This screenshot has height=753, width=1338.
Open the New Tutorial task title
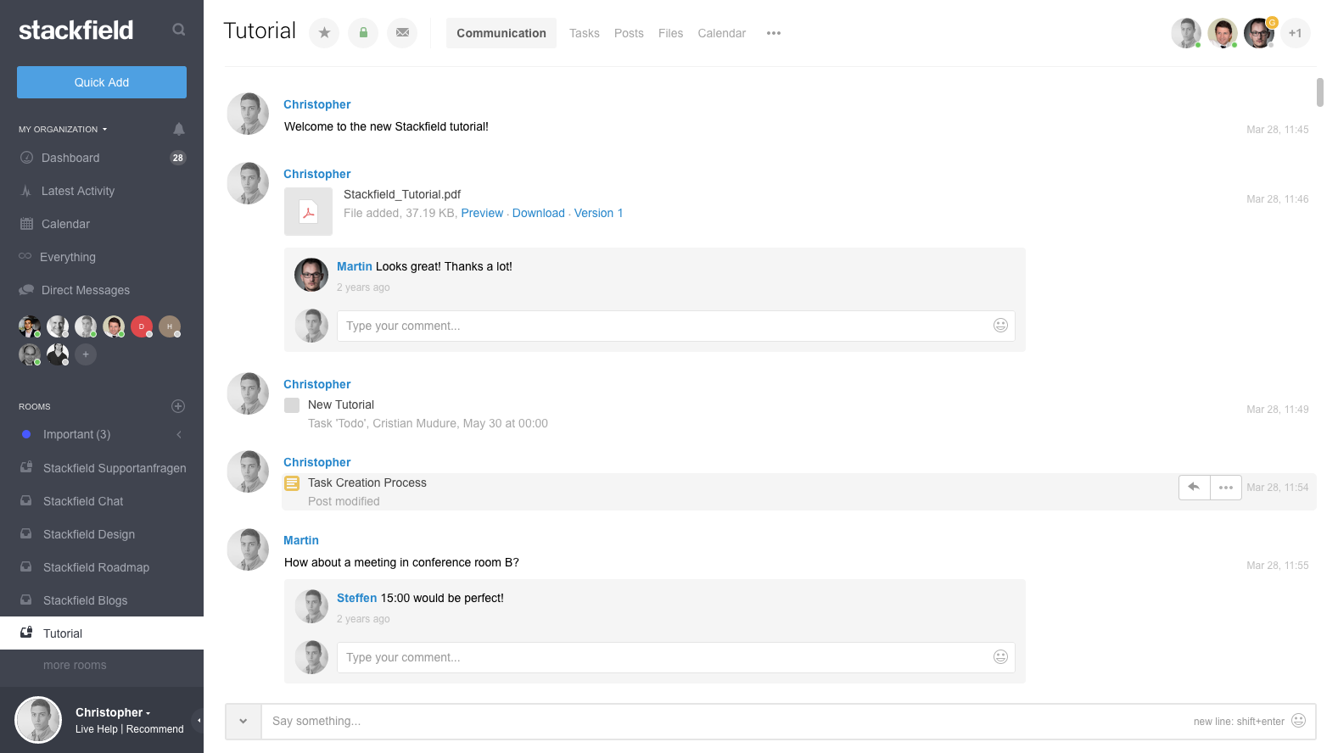pos(341,404)
